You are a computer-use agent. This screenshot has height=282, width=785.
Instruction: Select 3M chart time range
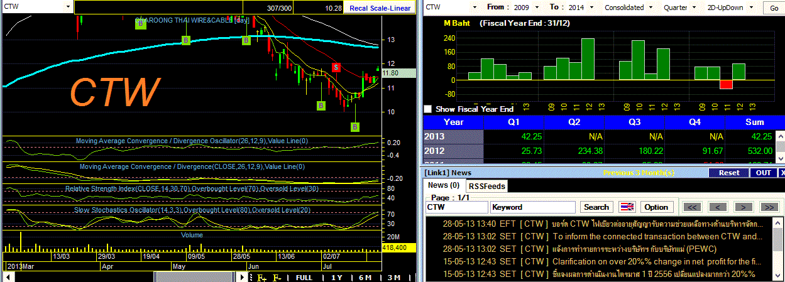click(393, 277)
